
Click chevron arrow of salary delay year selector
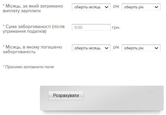click(157, 7)
